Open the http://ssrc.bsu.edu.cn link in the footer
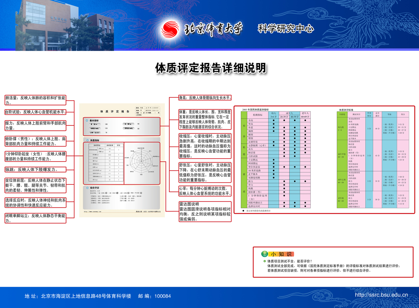 pyautogui.click(x=381, y=295)
